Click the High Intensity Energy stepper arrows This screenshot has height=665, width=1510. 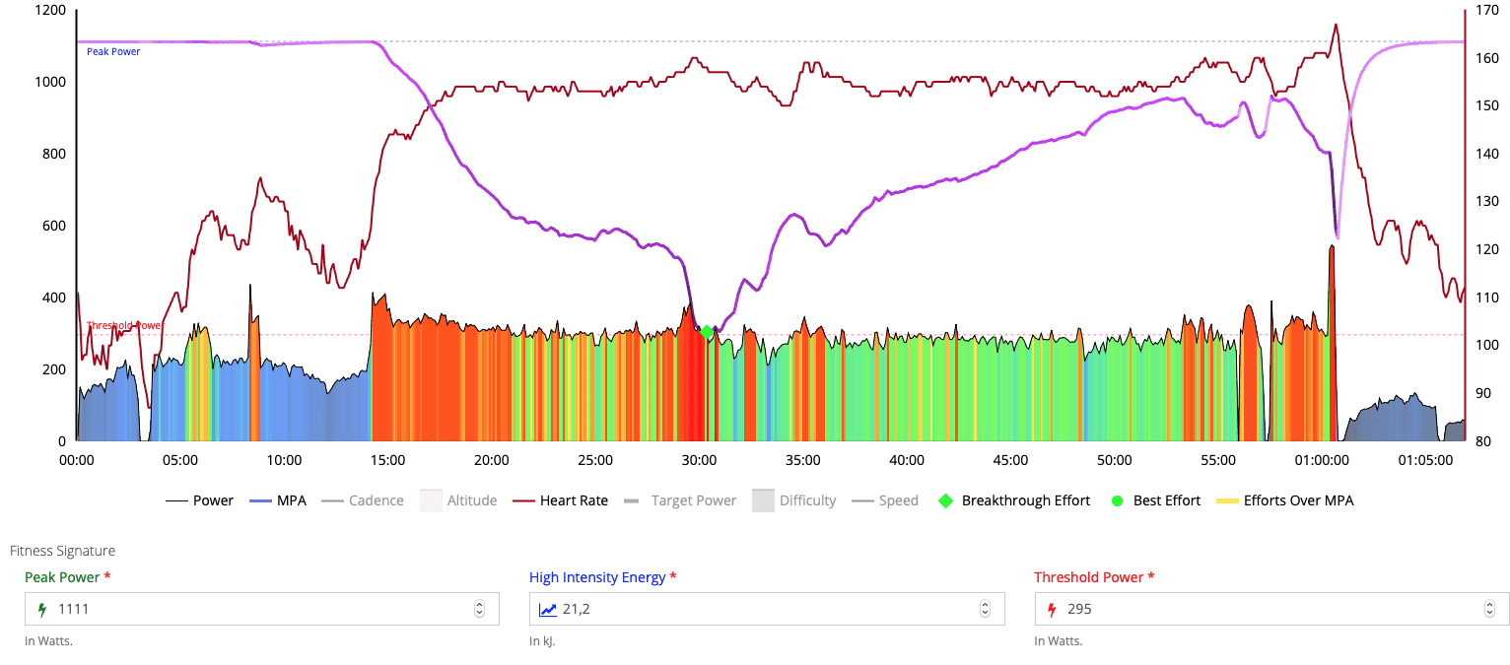coord(985,609)
